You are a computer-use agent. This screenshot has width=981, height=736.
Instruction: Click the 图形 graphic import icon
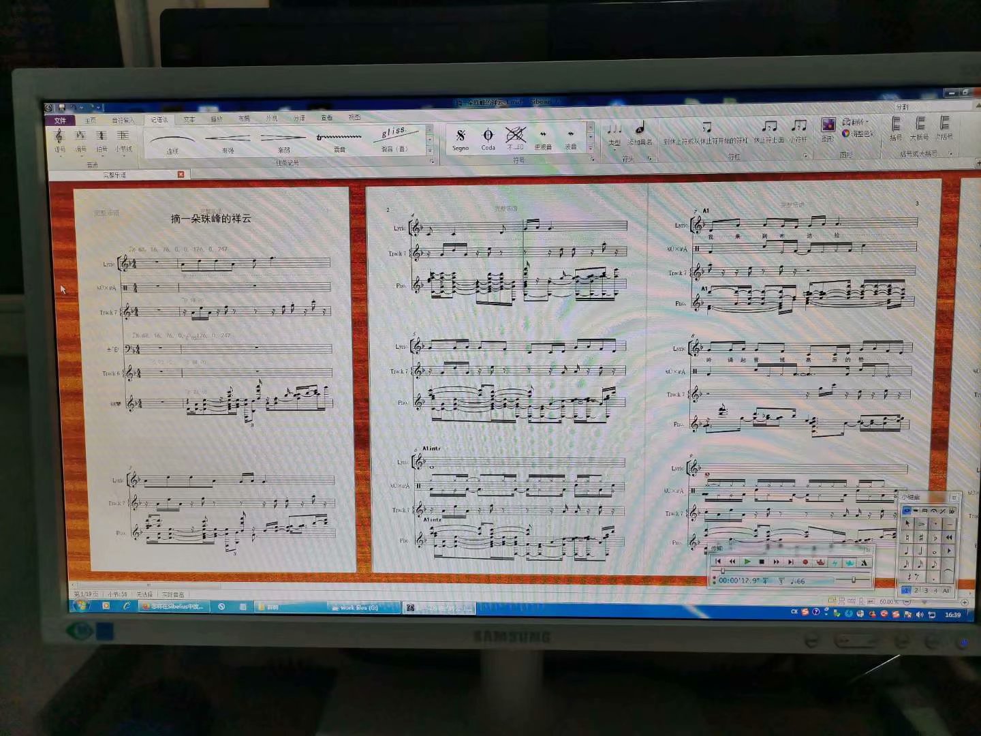[828, 129]
